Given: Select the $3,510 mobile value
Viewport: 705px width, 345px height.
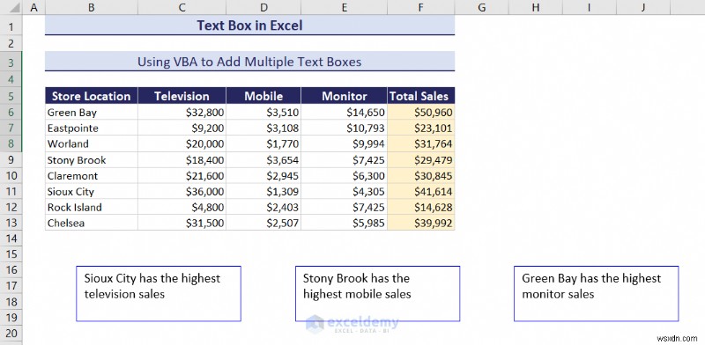Looking at the screenshot, I should 263,113.
